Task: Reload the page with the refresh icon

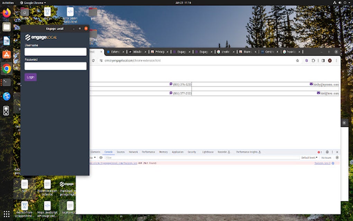Action: tap(93, 61)
